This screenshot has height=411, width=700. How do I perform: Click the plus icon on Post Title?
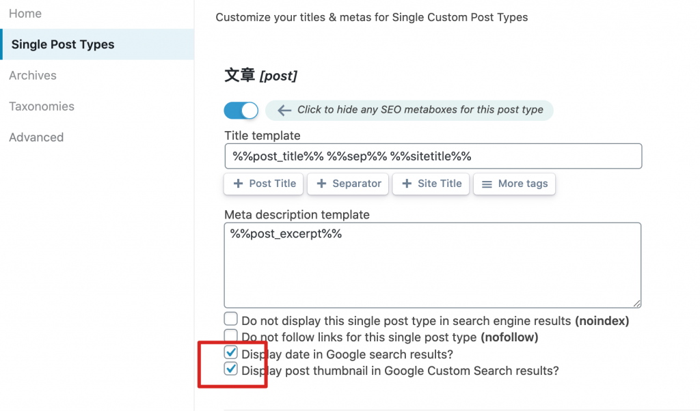coord(238,184)
